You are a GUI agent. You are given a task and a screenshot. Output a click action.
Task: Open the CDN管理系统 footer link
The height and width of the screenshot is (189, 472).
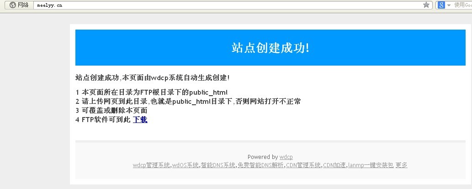[x=303, y=165]
